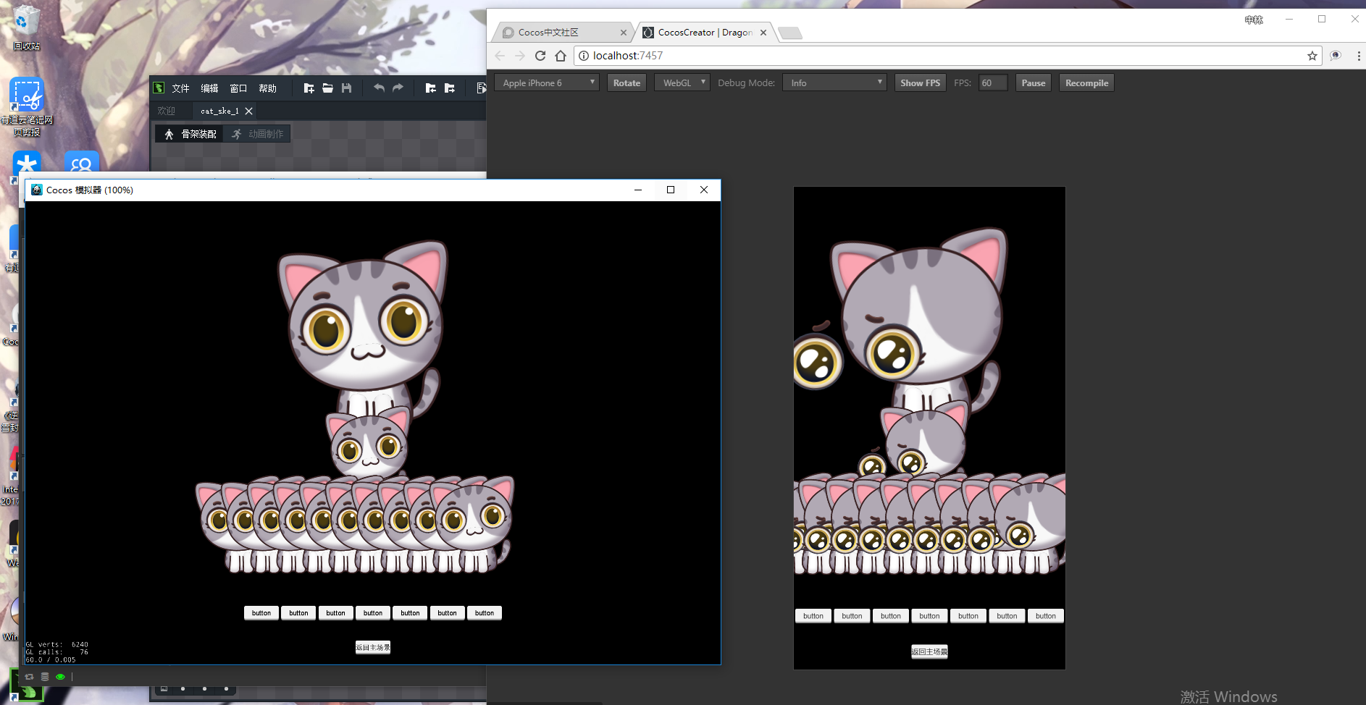Click the DragonBones logo icon in the menu bar
Image resolution: width=1366 pixels, height=705 pixels.
[x=159, y=88]
